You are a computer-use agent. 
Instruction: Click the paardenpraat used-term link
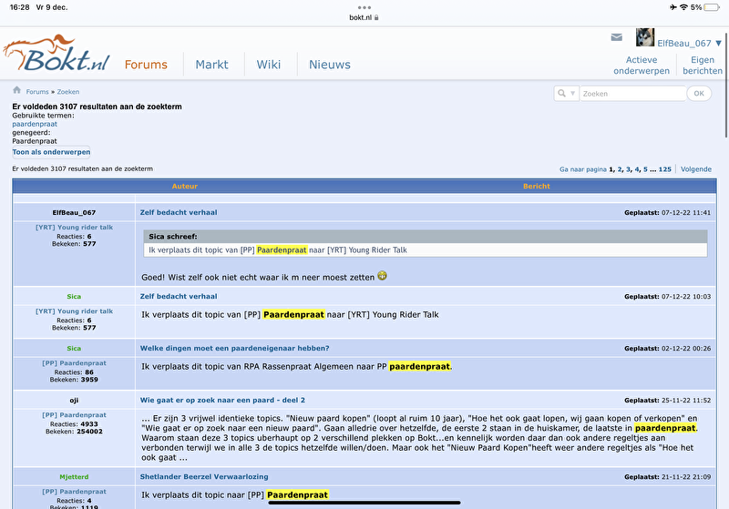pyautogui.click(x=35, y=124)
